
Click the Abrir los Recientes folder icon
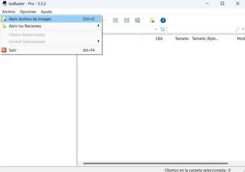[x=4, y=26]
